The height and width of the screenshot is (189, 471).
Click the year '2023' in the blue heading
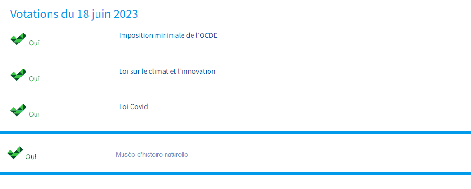(x=126, y=14)
